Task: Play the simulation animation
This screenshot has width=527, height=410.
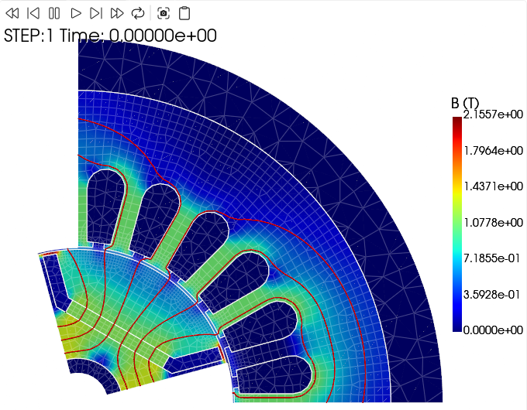Action: [75, 13]
